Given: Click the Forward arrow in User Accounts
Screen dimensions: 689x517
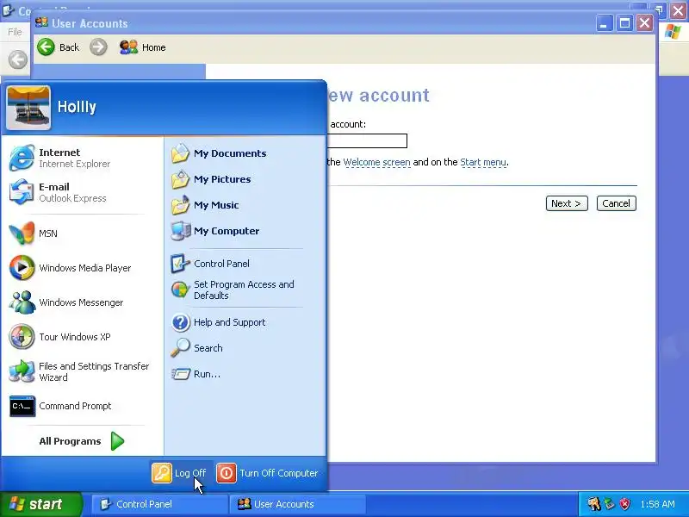Looking at the screenshot, I should coord(98,47).
